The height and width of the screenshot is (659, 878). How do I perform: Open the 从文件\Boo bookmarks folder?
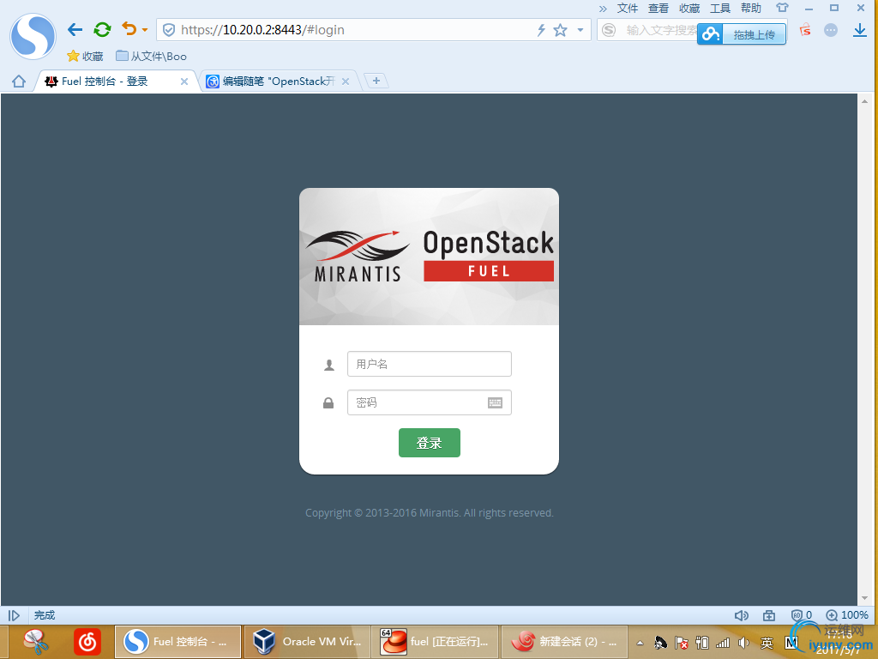[x=151, y=56]
